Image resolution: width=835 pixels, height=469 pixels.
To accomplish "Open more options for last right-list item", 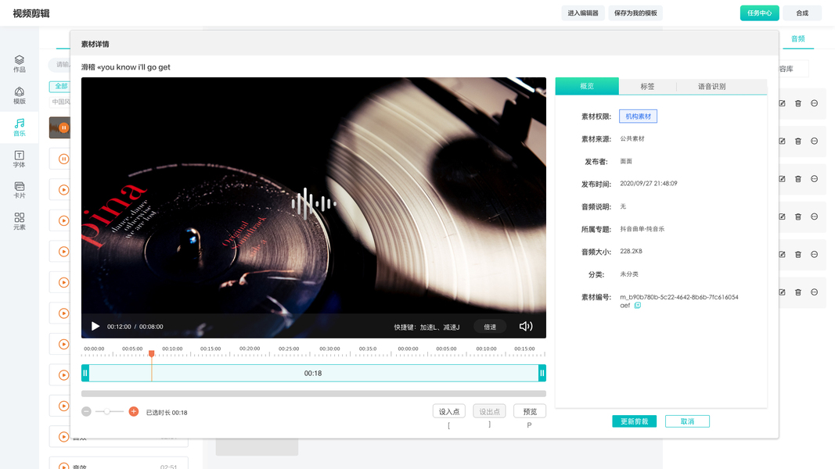I will pos(814,292).
